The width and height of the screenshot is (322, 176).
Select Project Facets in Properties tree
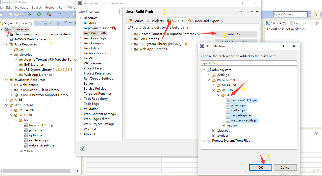[94, 68]
